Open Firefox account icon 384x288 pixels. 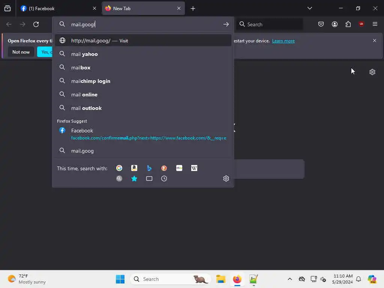[334, 24]
